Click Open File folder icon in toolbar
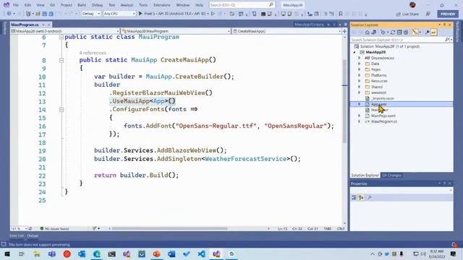Image resolution: width=463 pixels, height=260 pixels. 38,14
